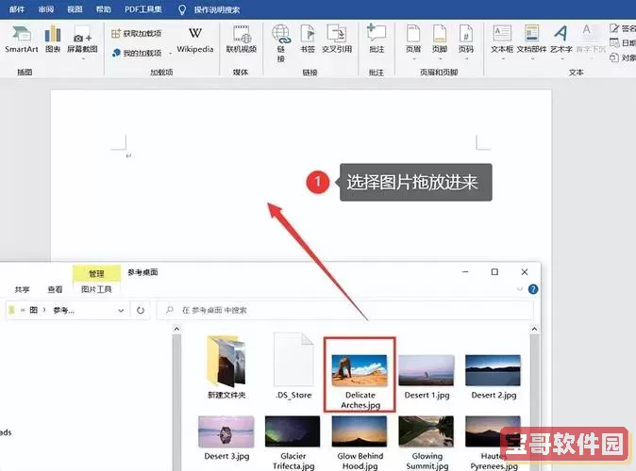Insert a hyperlink (链接)
Viewport: 636px width, 471px height.
click(x=281, y=43)
